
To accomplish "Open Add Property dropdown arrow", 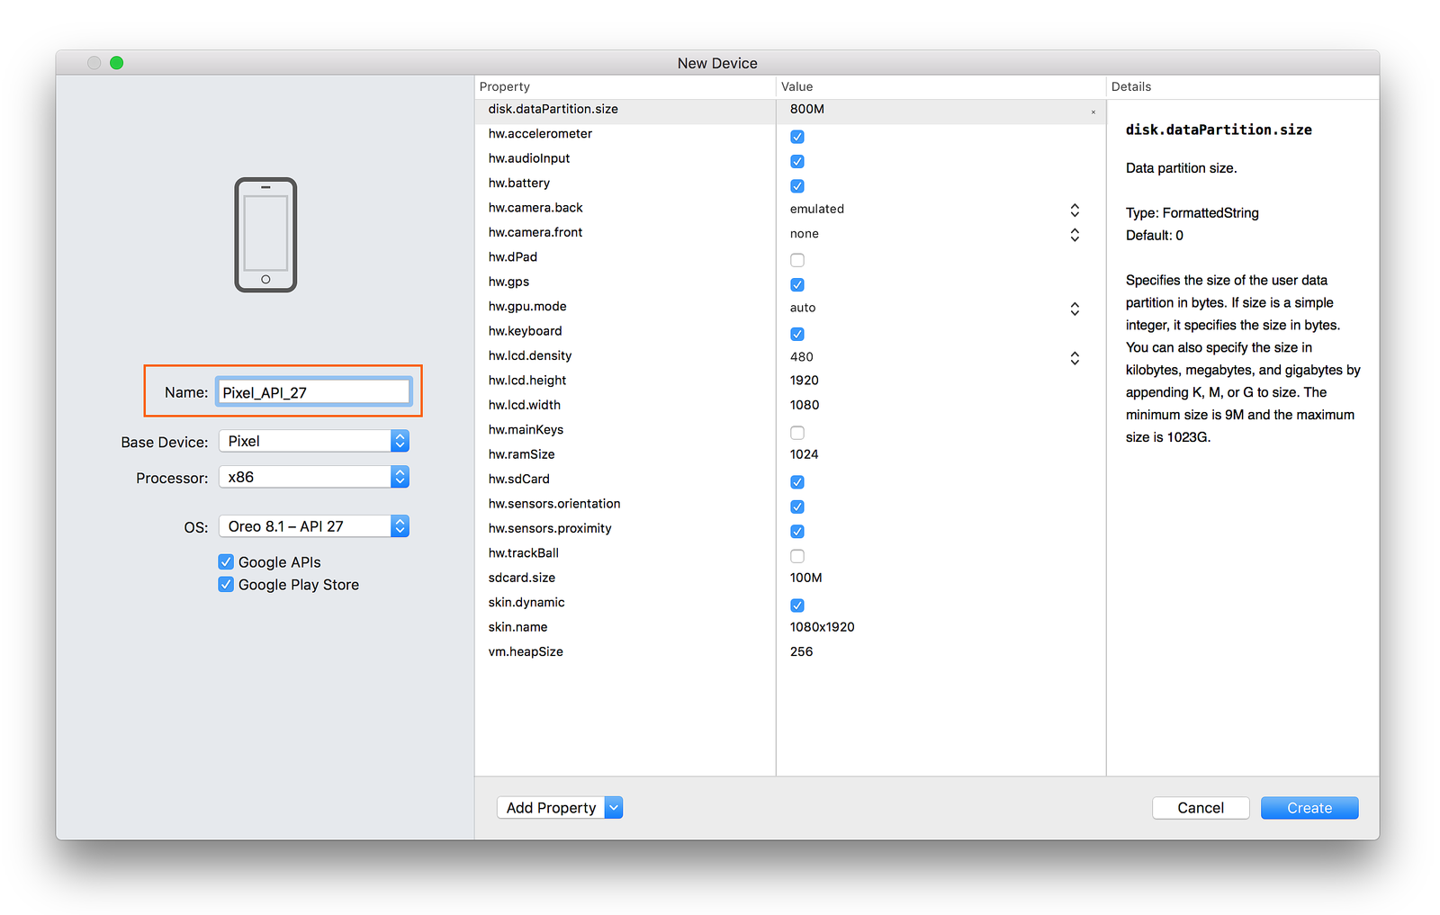I will [x=613, y=808].
